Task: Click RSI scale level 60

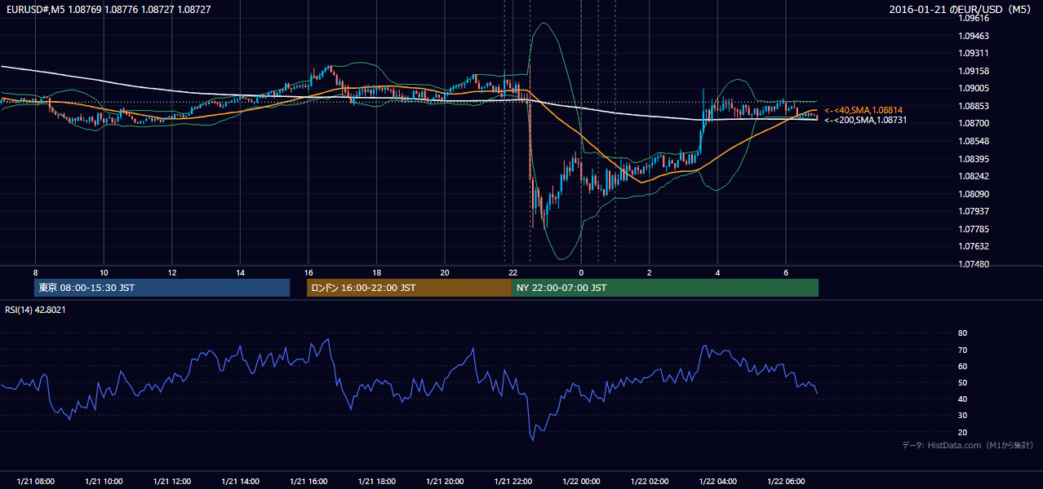Action: 962,366
